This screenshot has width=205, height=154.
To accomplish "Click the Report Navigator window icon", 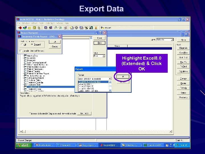I will point(19,33).
